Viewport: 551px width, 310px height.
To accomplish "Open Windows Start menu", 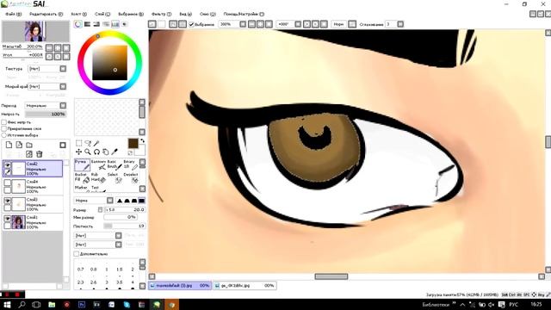I will 7,304.
